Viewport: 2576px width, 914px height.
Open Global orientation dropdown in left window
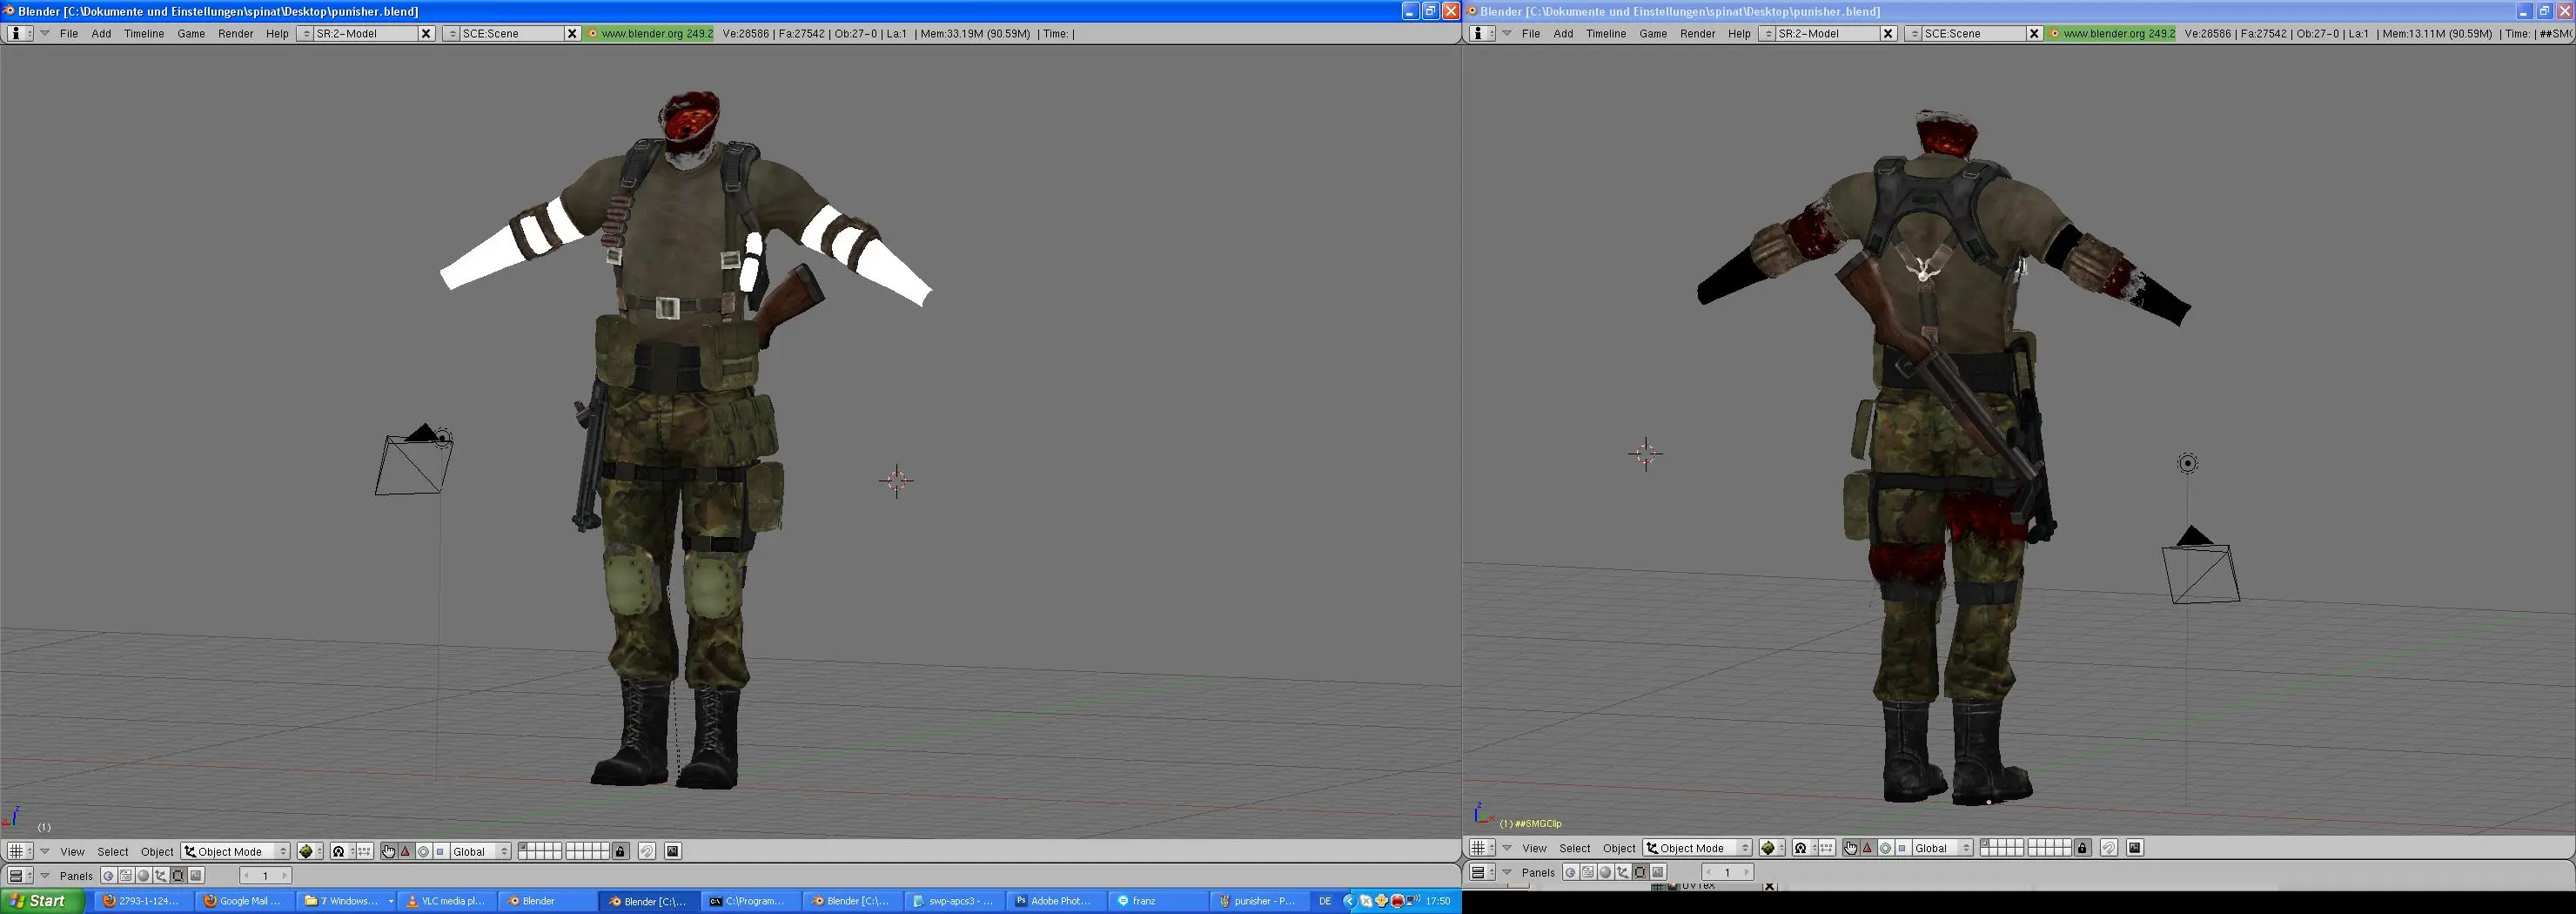(481, 852)
